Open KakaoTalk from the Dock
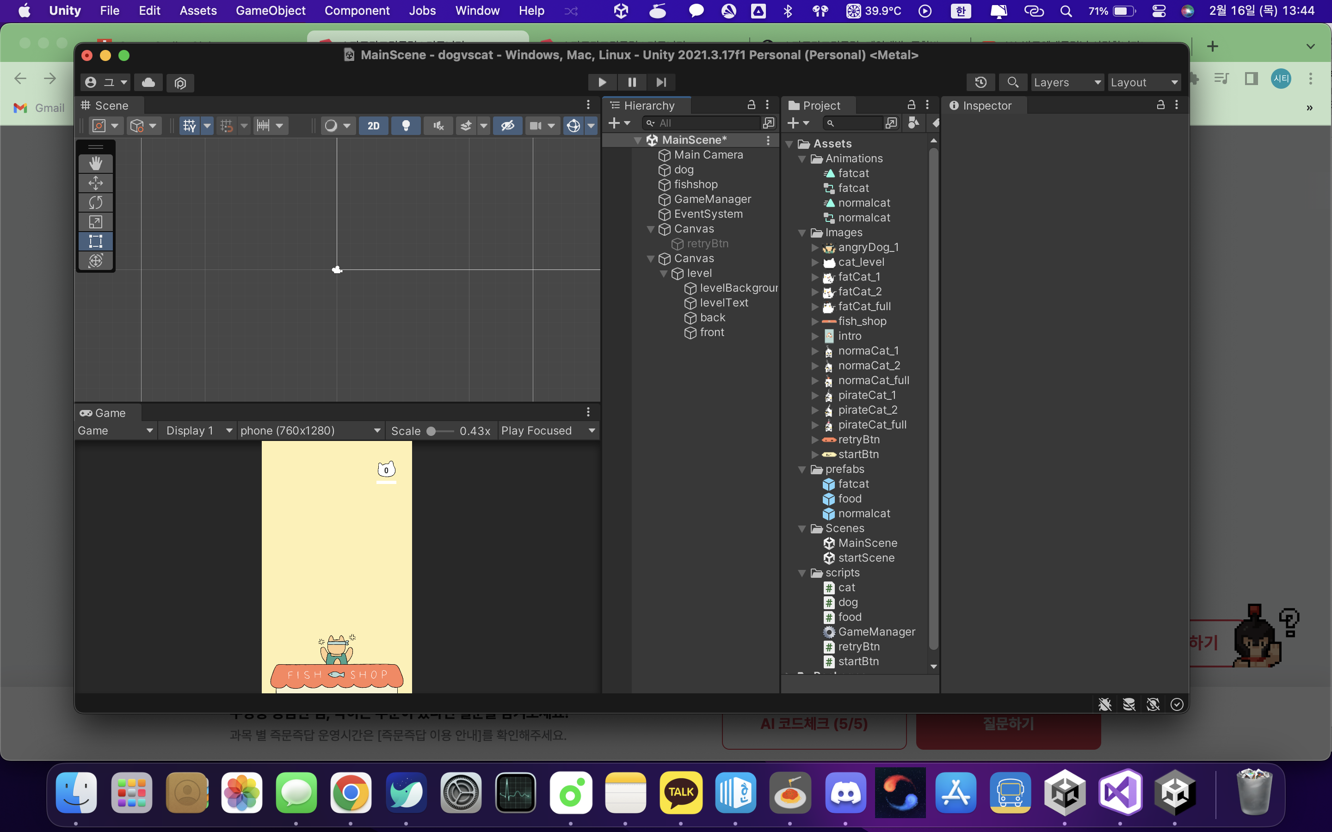 click(681, 793)
